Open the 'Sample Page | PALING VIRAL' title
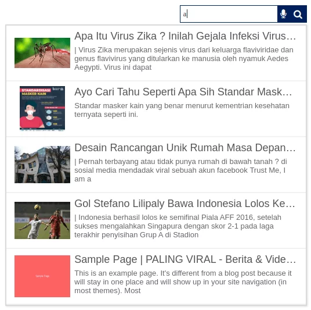This screenshot has height=310, width=311. pos(185,259)
